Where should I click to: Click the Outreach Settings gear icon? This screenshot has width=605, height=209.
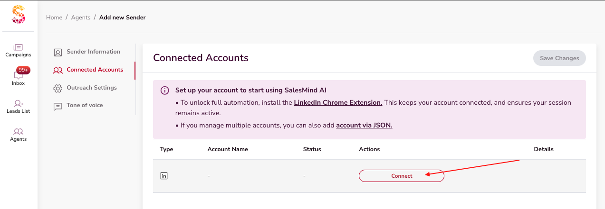click(58, 88)
